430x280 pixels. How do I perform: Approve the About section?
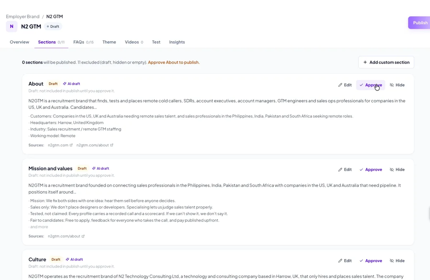tap(371, 85)
